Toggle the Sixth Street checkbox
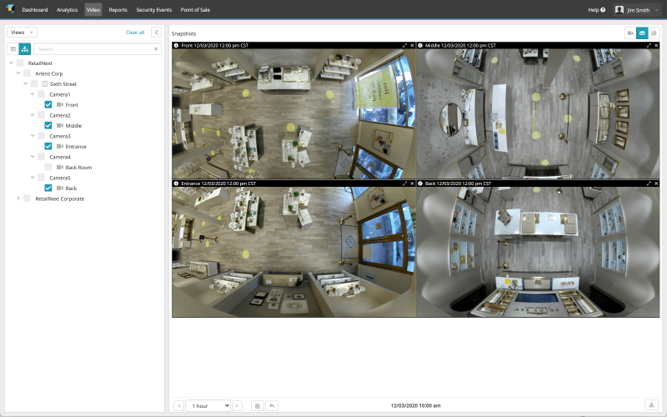Screen dimensions: 667x417 coord(34,84)
